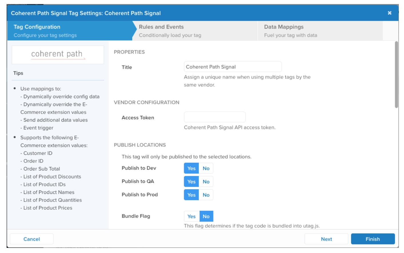Viewport: 404px width, 253px height.
Task: Click the blue Finish button
Action: (373, 239)
